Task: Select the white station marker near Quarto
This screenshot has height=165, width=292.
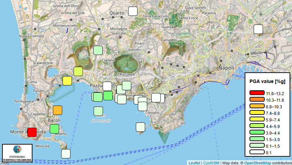Action: [133, 11]
